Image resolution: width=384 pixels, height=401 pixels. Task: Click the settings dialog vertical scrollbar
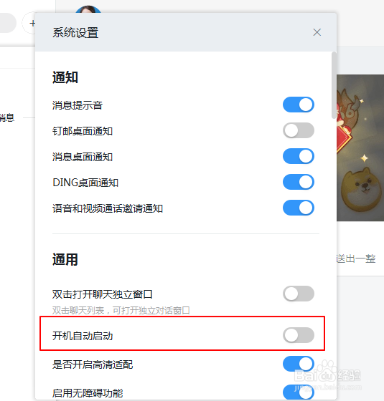point(334,85)
